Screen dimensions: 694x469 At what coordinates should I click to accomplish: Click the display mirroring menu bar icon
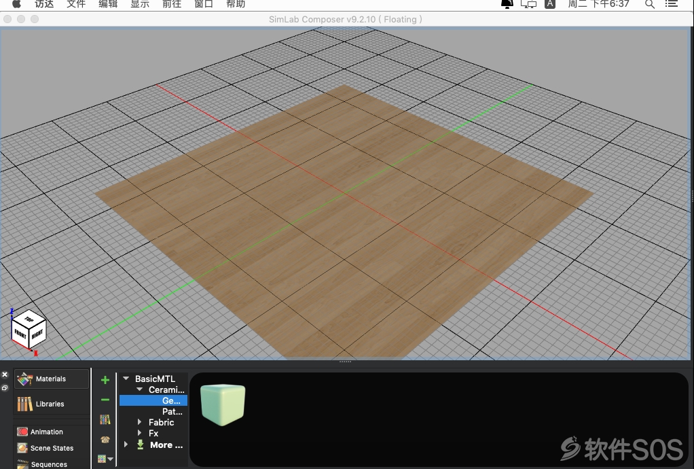tap(528, 4)
